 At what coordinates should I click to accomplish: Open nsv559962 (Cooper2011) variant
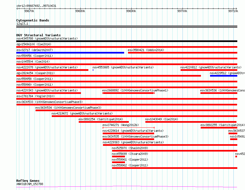(x=130, y=165)
